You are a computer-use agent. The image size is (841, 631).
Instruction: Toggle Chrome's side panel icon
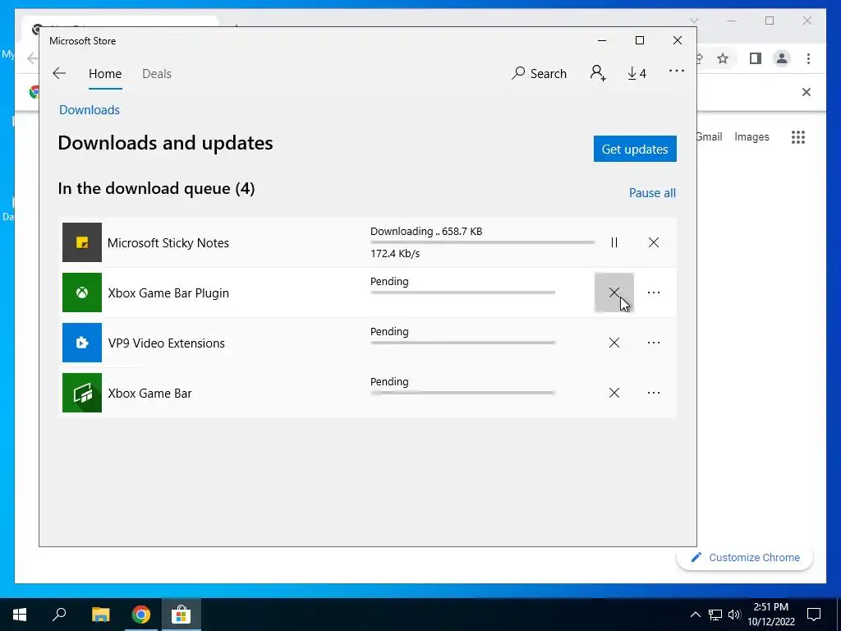tap(756, 58)
